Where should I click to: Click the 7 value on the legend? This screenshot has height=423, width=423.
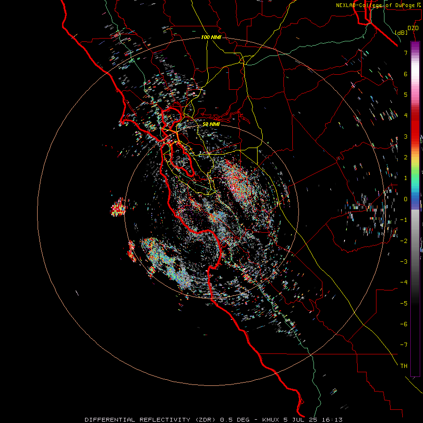pyautogui.click(x=406, y=53)
